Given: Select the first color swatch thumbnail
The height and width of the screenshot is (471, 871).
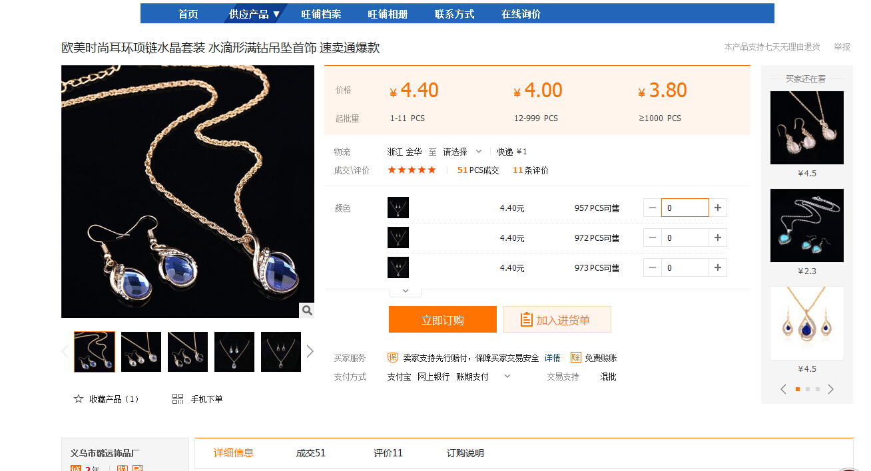Looking at the screenshot, I should click(x=398, y=208).
